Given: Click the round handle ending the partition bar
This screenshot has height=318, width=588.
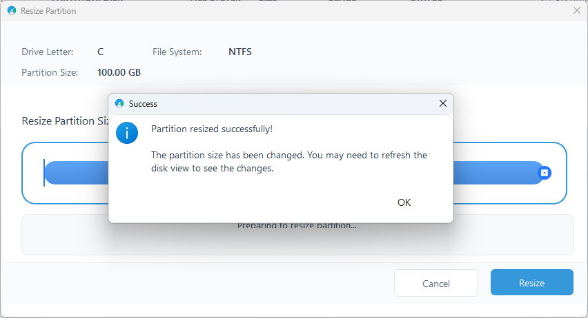Looking at the screenshot, I should [x=545, y=173].
